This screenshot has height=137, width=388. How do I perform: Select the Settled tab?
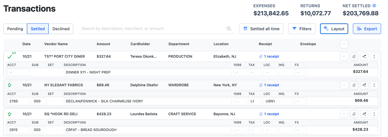coord(38,29)
